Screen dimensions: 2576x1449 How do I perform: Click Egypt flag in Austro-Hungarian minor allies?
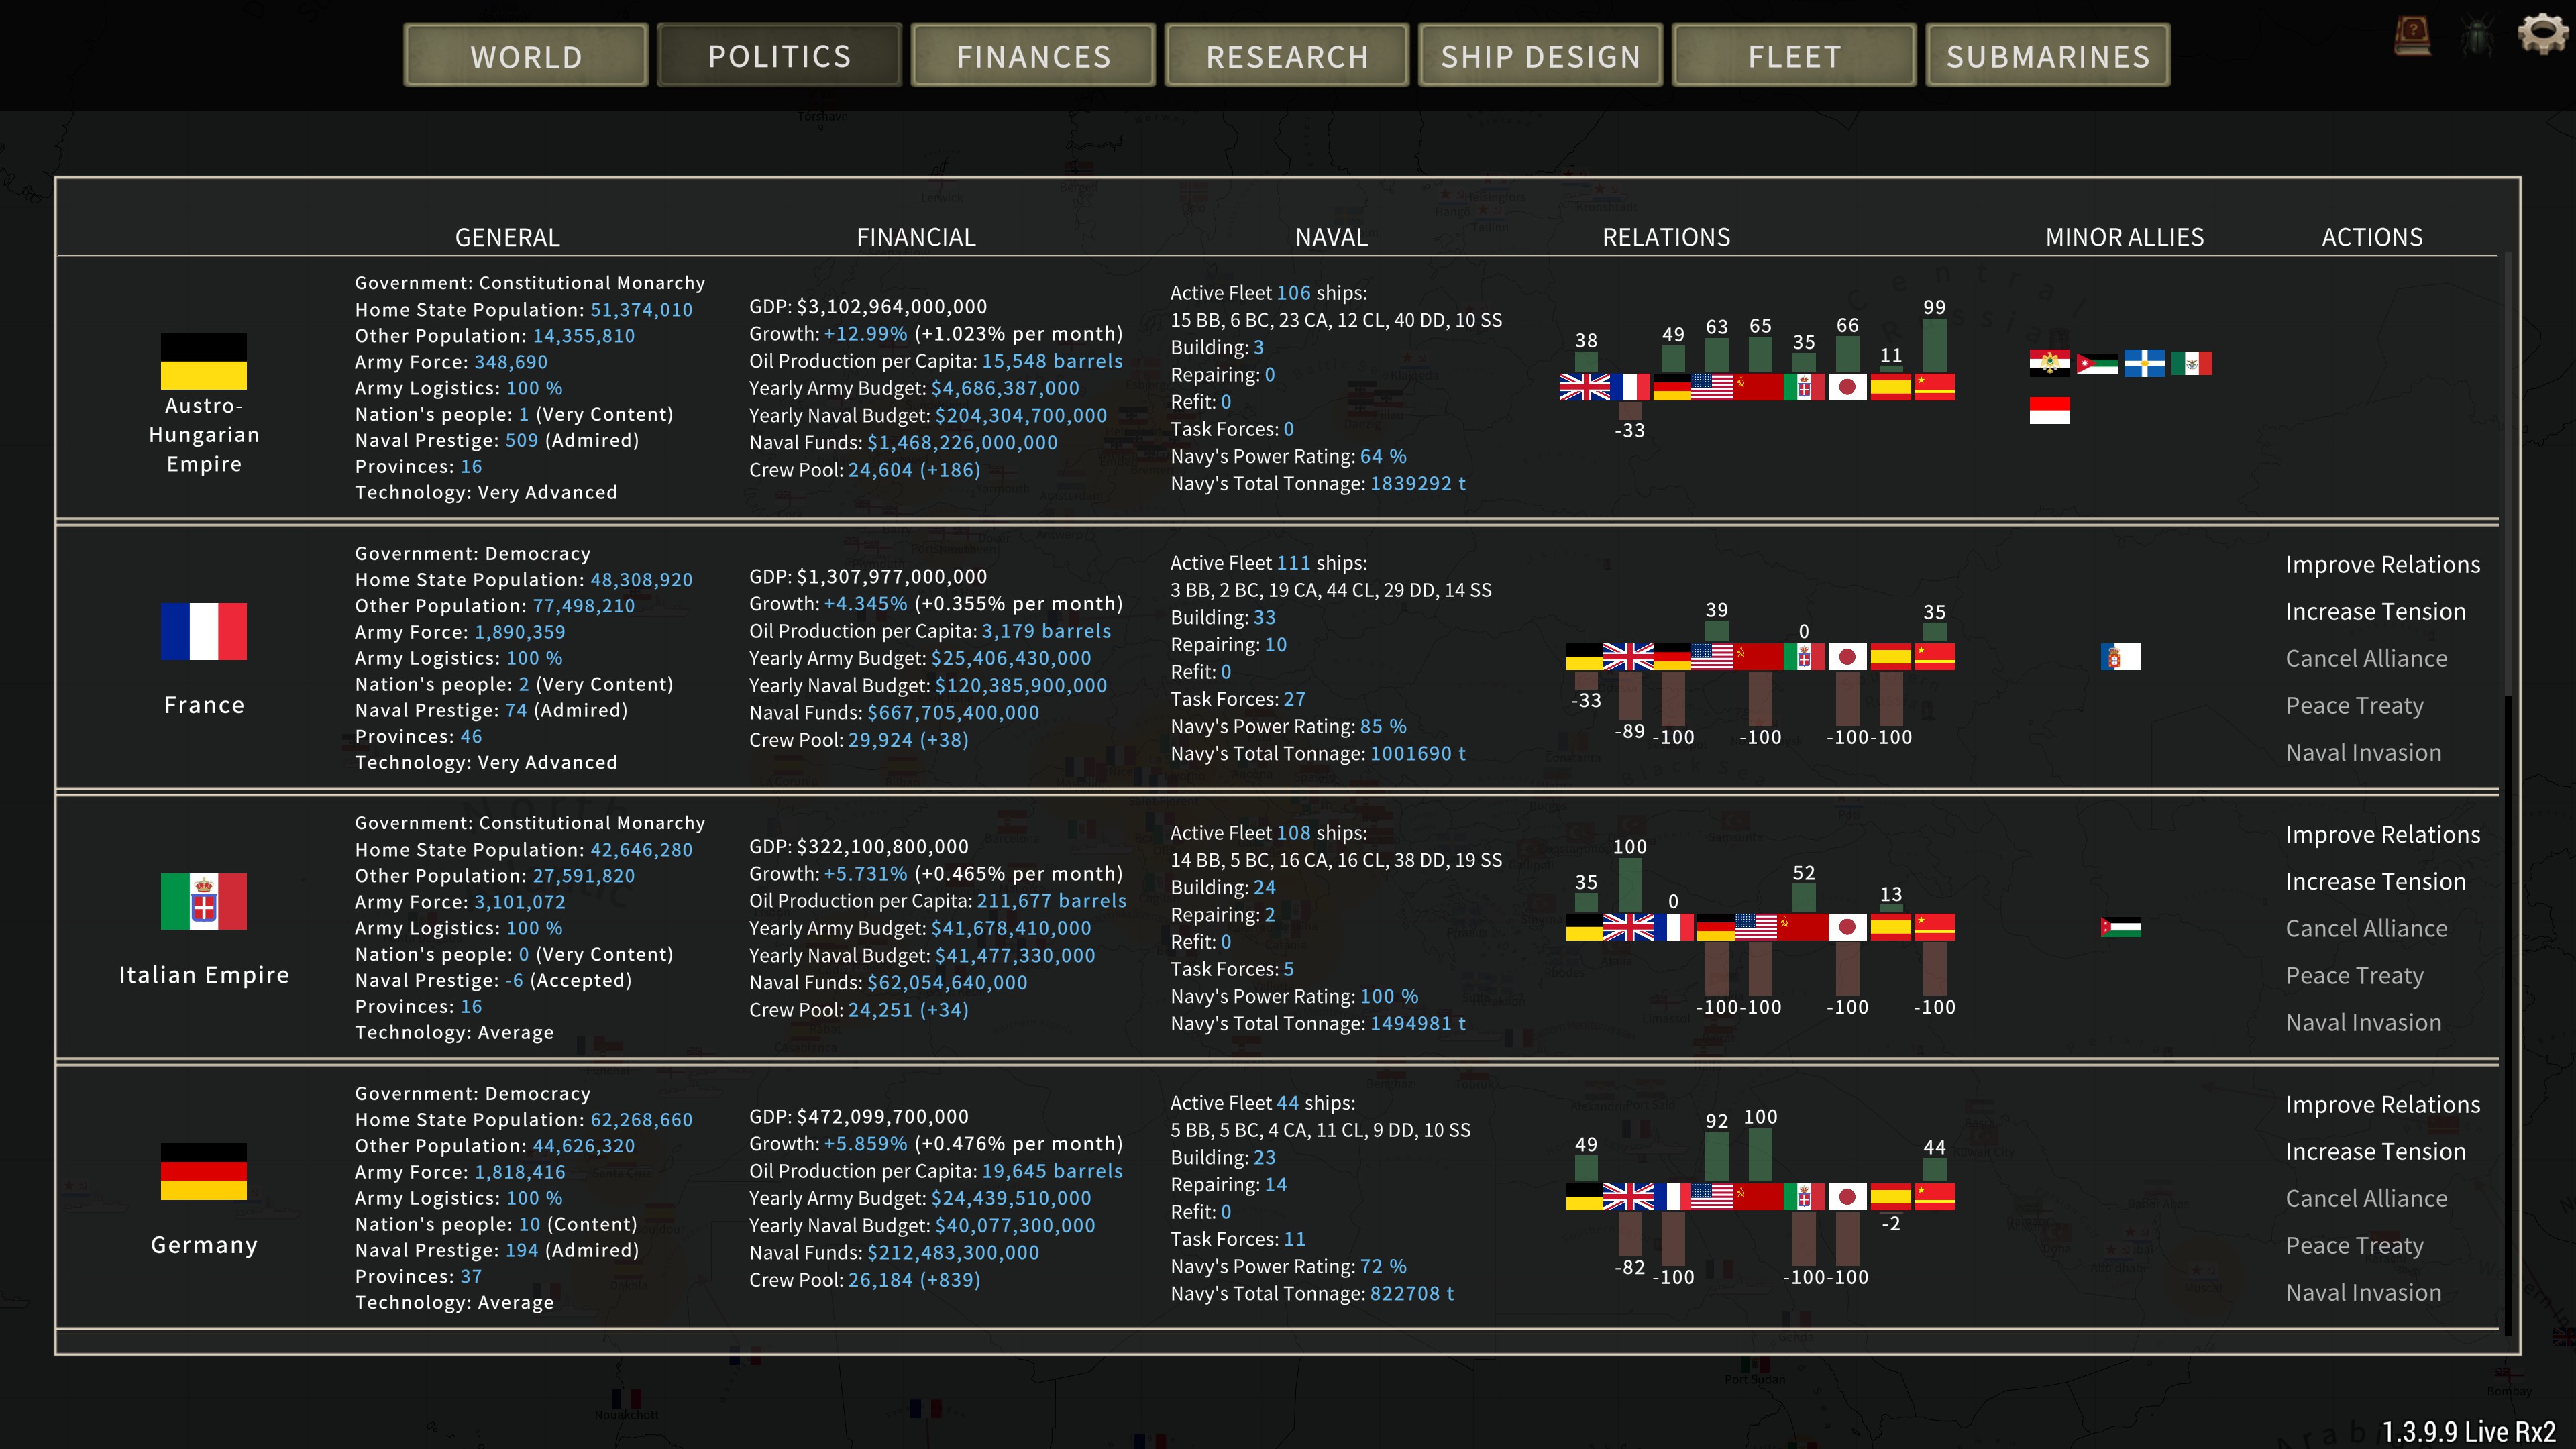pyautogui.click(x=2049, y=363)
